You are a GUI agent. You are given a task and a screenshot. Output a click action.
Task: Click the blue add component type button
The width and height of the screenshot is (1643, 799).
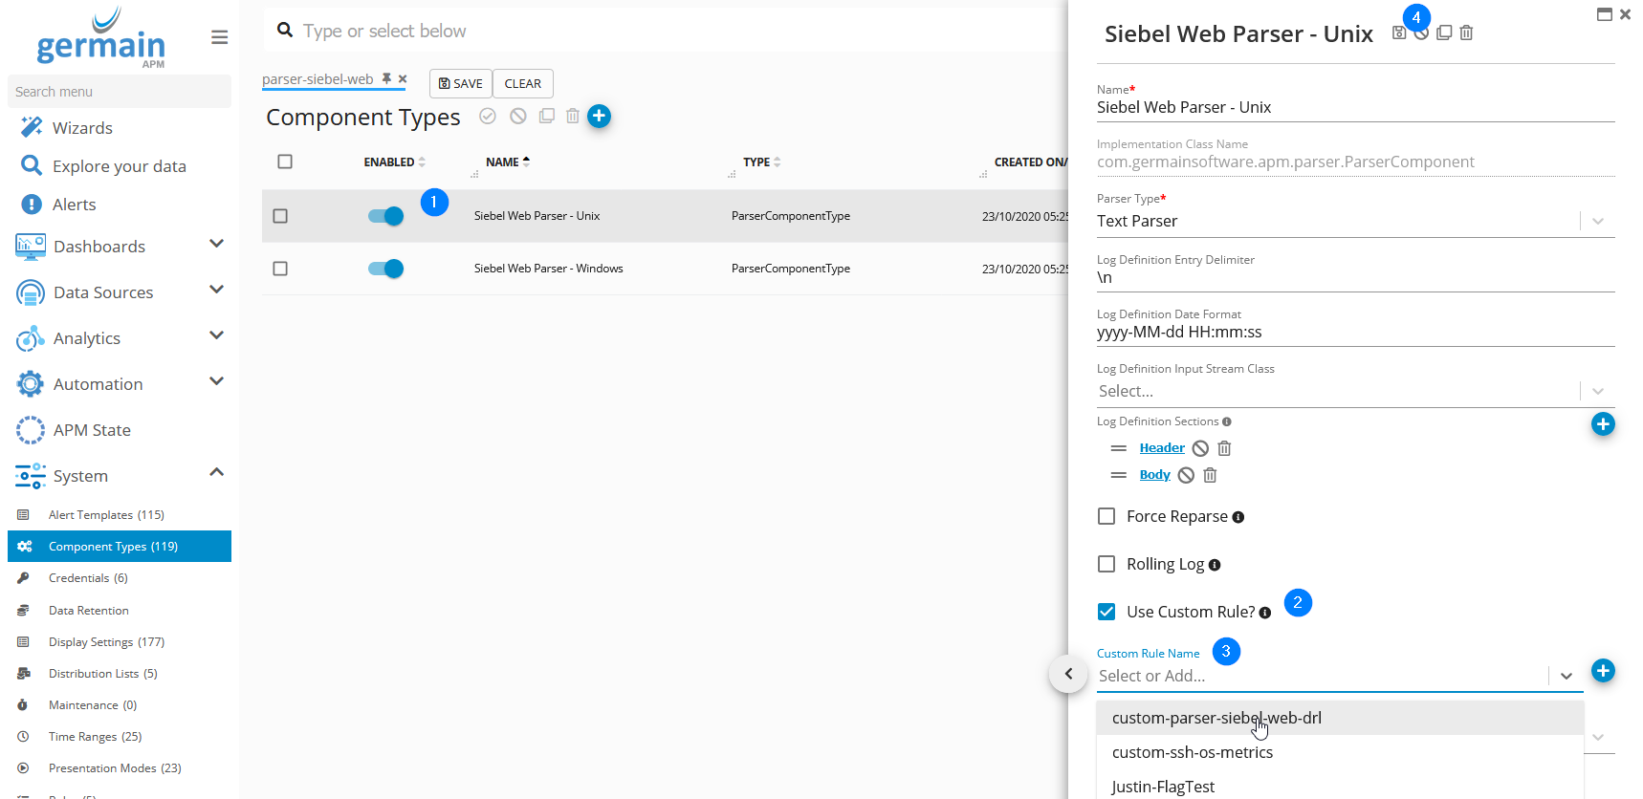click(x=599, y=116)
